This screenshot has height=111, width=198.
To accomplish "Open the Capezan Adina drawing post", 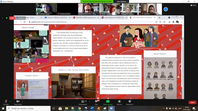I will tap(32, 89).
